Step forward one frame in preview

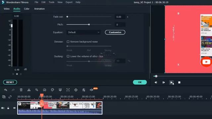[164, 82]
